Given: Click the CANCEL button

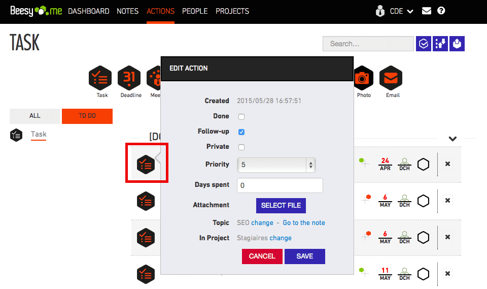Looking at the screenshot, I should click(262, 256).
